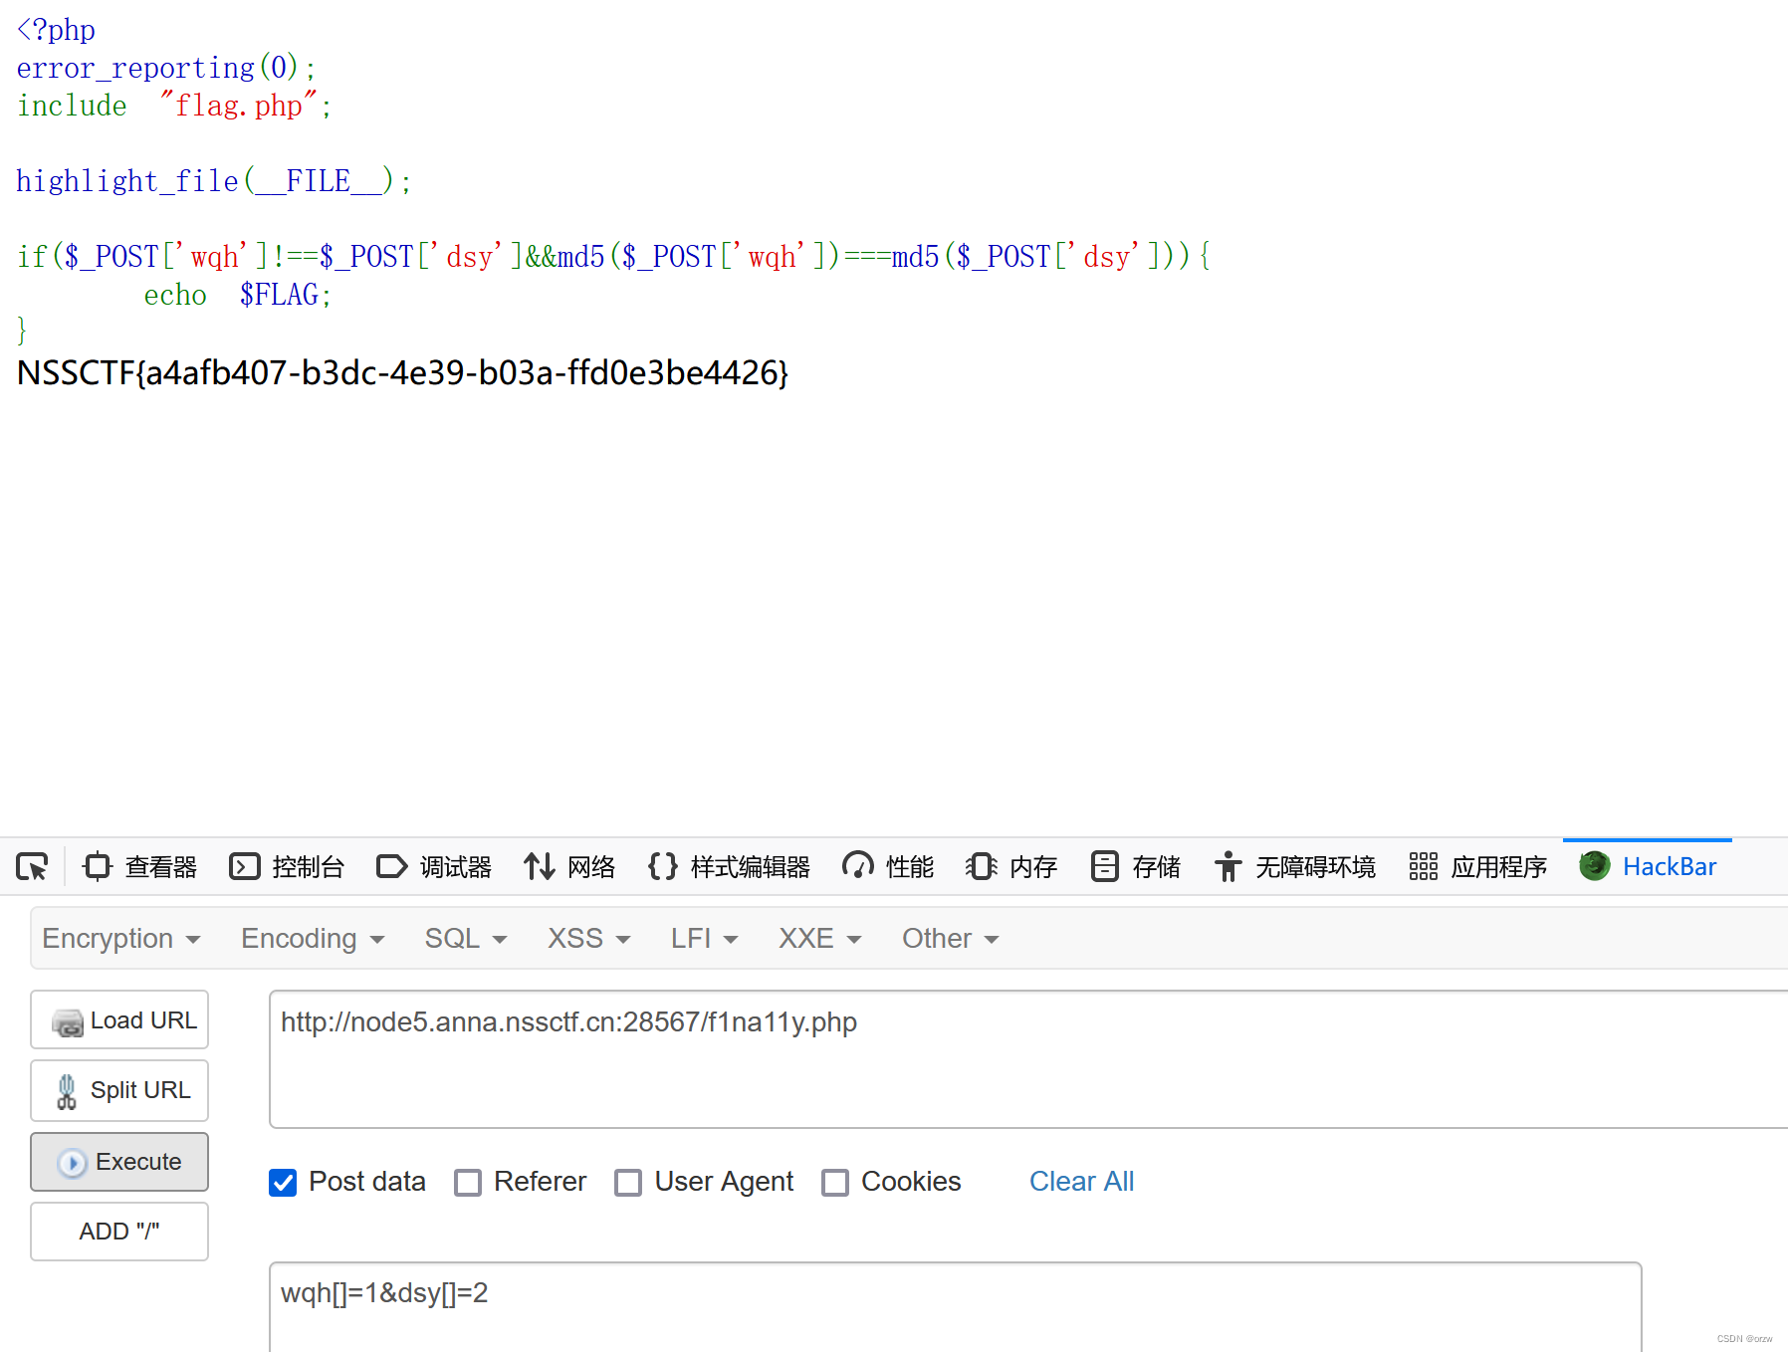Click the Clear All link
This screenshot has height=1352, width=1788.
[x=1081, y=1183]
